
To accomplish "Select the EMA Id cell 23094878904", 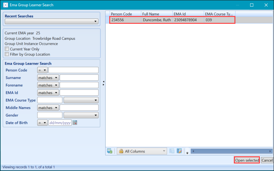I will [x=188, y=20].
